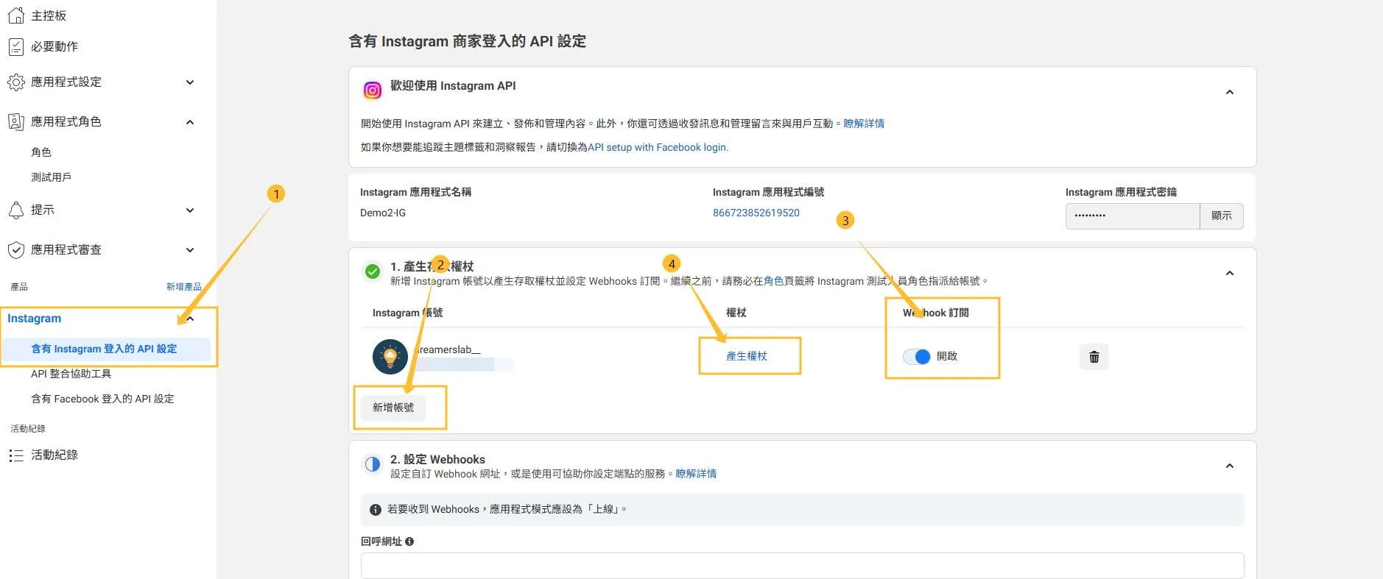Click 產生權杖 link
Screen dimensions: 1383x579
tap(747, 356)
